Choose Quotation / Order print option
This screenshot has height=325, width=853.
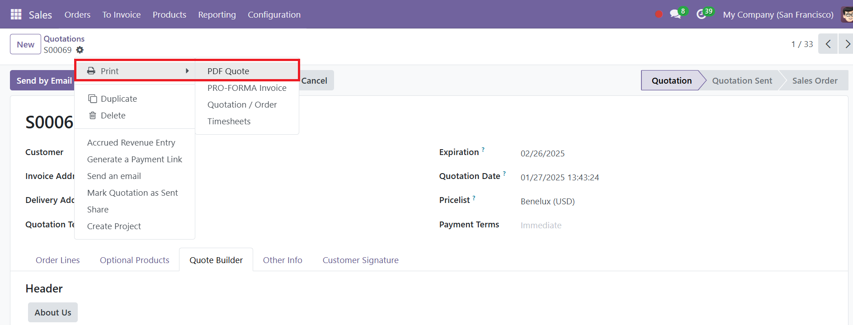pyautogui.click(x=247, y=104)
